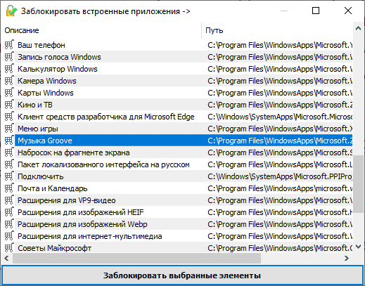Click the cart icon beside Набросок на фрагменте экрана
The image size is (365, 286).
click(x=9, y=152)
